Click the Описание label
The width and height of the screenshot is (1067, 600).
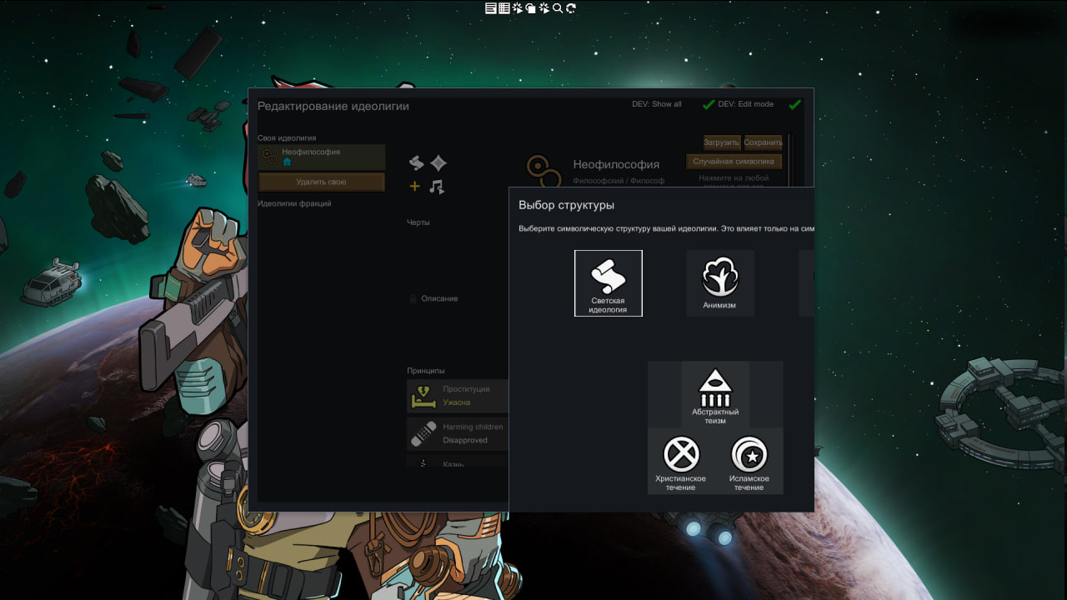(x=439, y=298)
